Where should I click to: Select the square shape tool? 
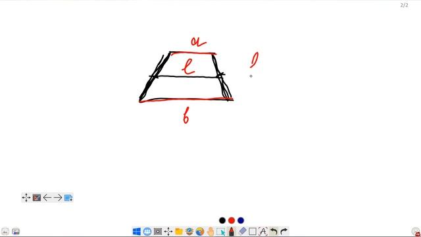253,231
